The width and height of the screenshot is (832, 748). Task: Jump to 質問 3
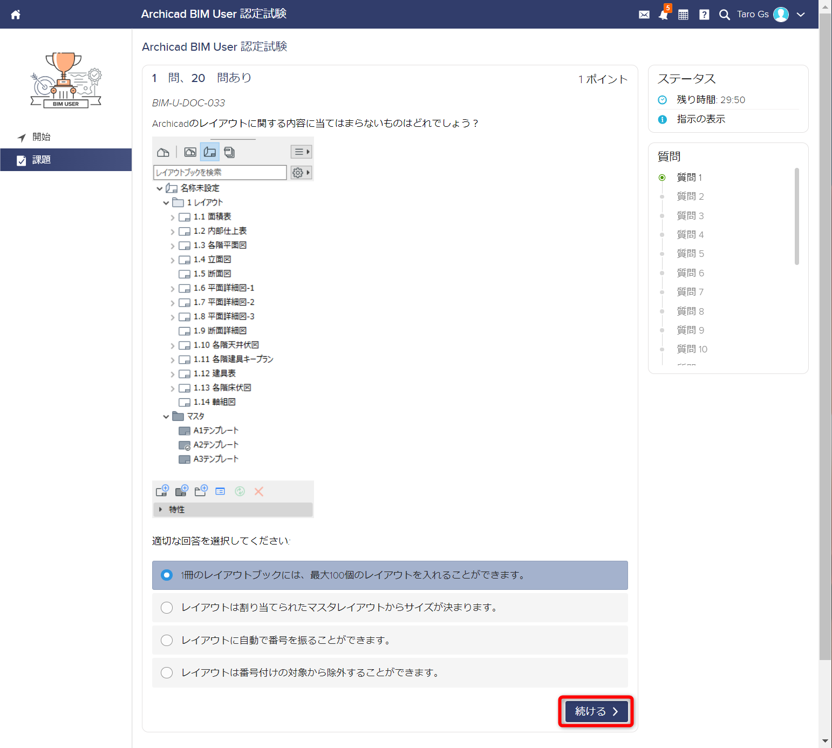(x=690, y=216)
